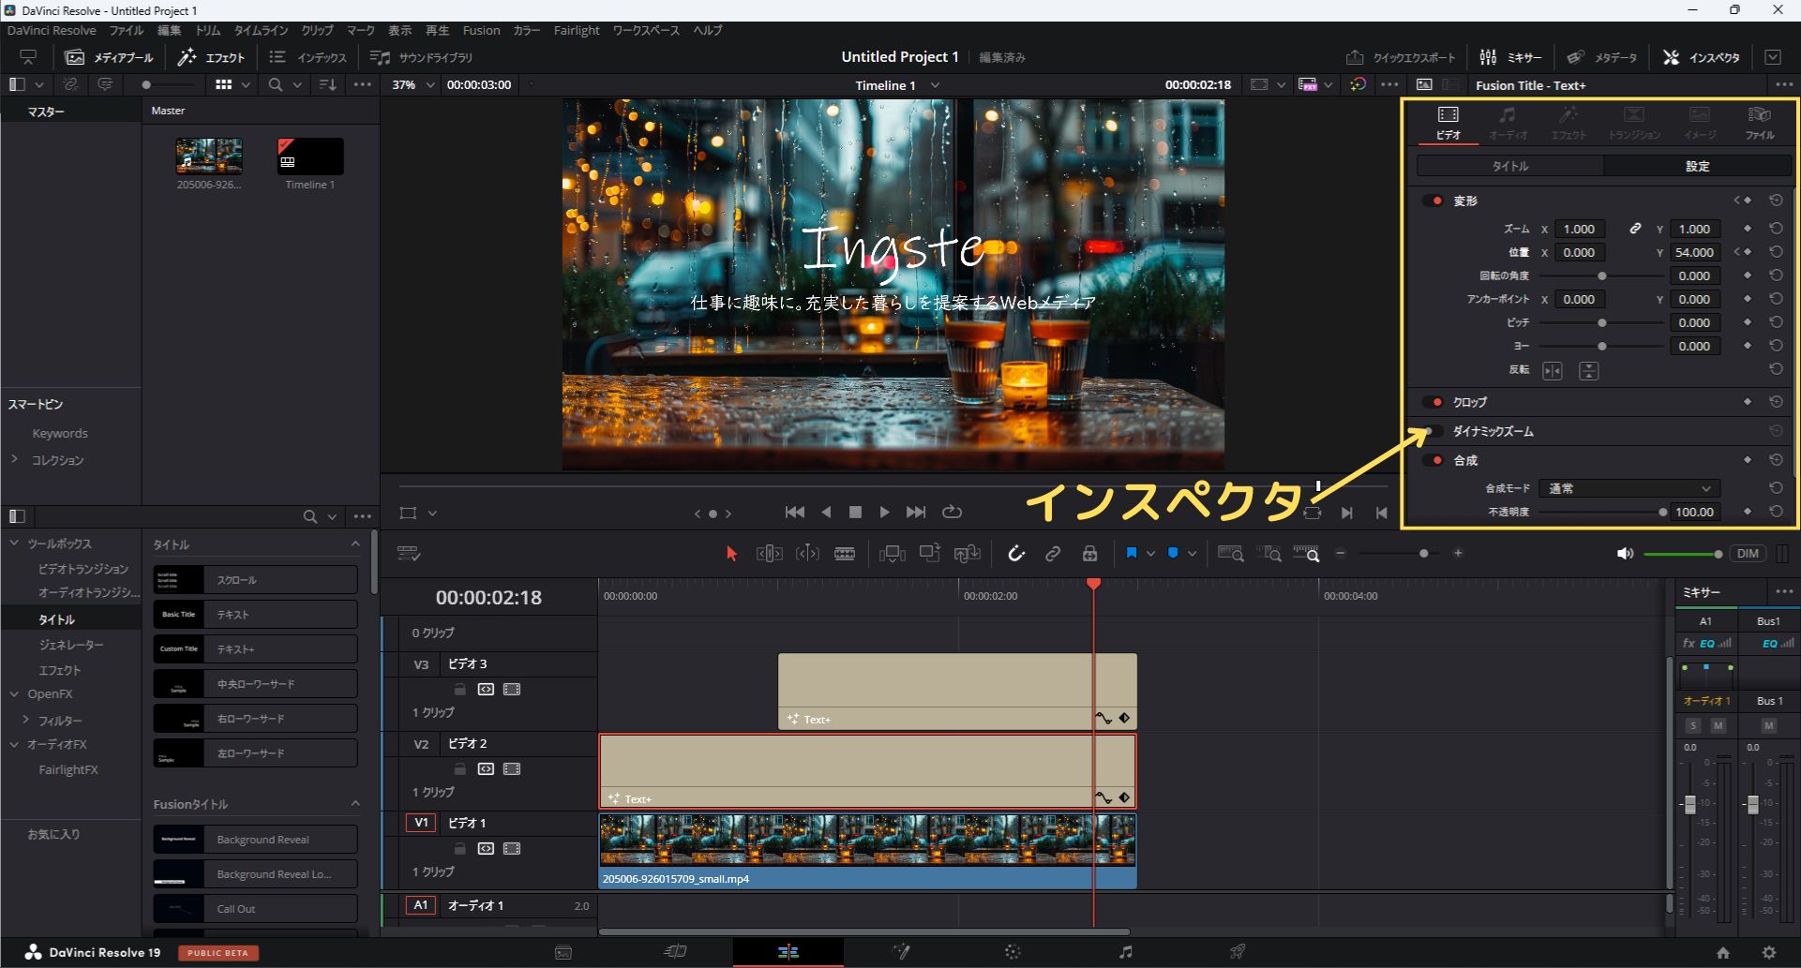Open the 合成モード dropdown showing 通常
The image size is (1801, 968).
(x=1628, y=487)
